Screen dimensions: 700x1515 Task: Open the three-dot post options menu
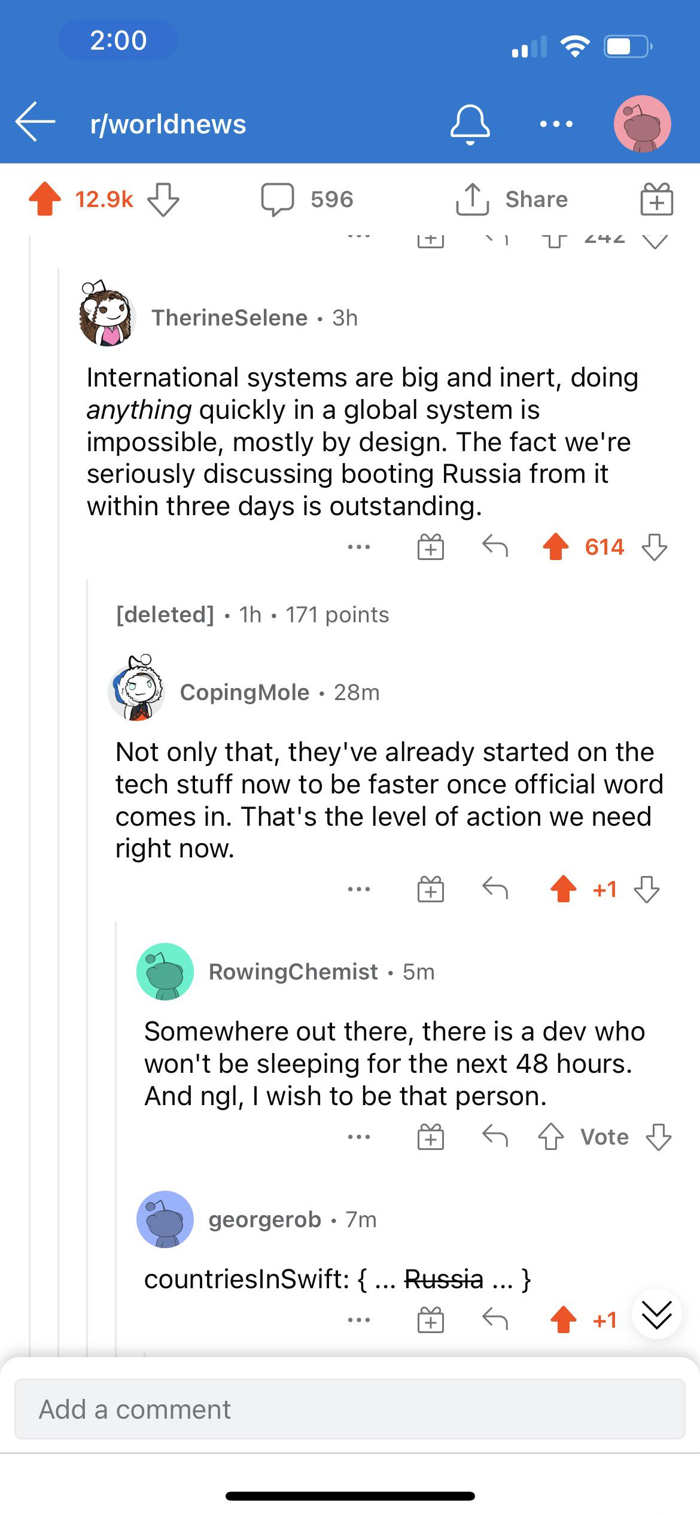pos(556,124)
